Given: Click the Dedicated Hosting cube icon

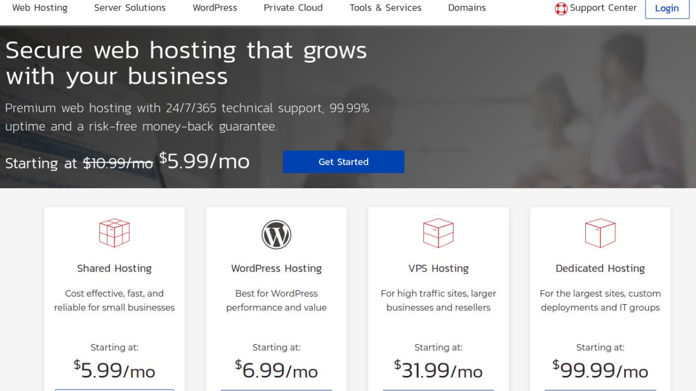Looking at the screenshot, I should [x=600, y=233].
